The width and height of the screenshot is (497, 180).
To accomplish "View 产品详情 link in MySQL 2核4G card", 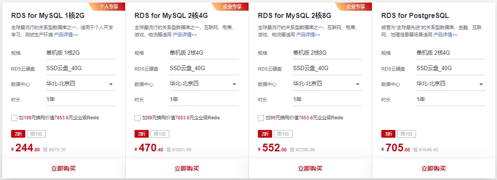I will pos(185,35).
